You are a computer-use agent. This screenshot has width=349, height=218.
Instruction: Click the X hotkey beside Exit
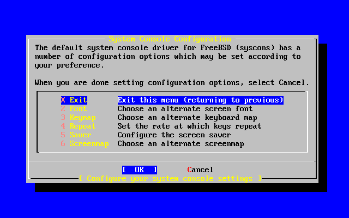[63, 100]
